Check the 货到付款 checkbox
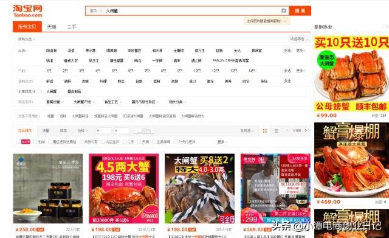389x238 pixels. coord(81,142)
